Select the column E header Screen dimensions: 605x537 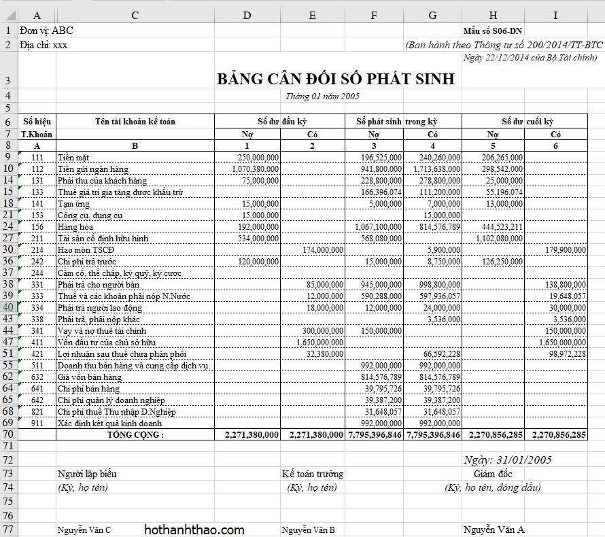(x=313, y=15)
